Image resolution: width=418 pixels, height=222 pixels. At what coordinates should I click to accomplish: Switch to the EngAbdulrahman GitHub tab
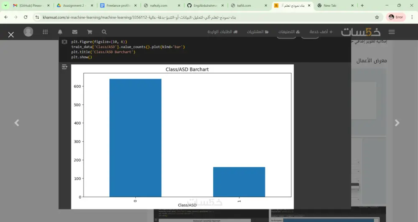coord(205,5)
